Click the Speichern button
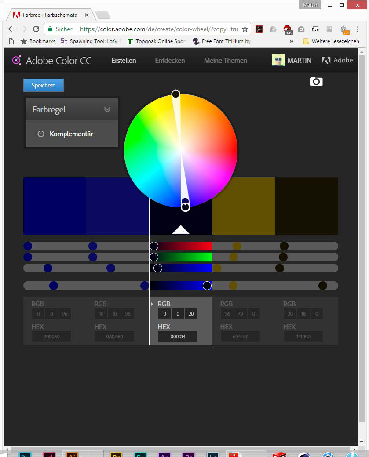Screen dimensions: 369x457 (x=44, y=85)
